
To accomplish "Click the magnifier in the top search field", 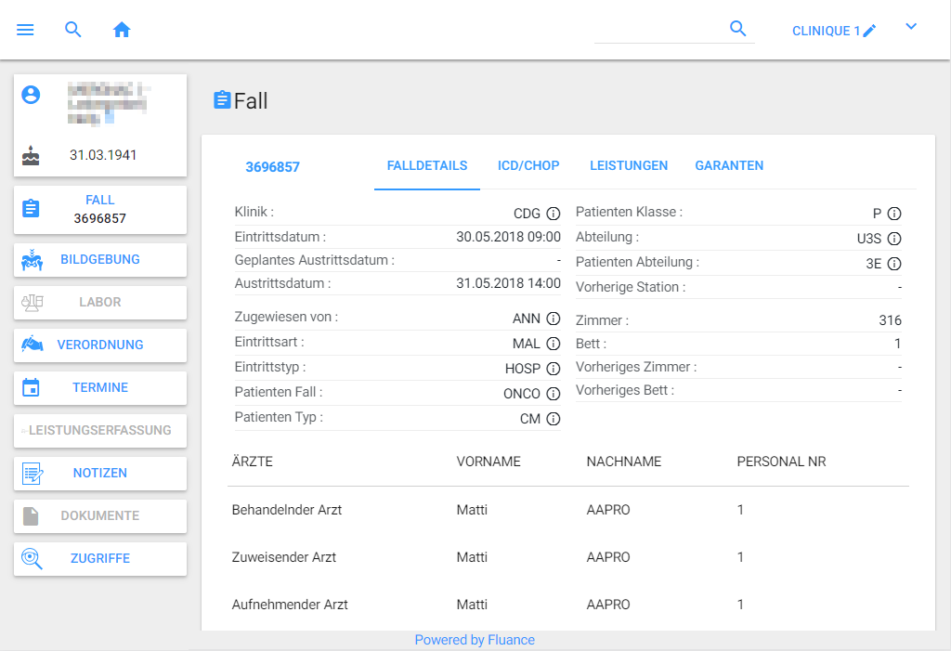I will pyautogui.click(x=738, y=29).
